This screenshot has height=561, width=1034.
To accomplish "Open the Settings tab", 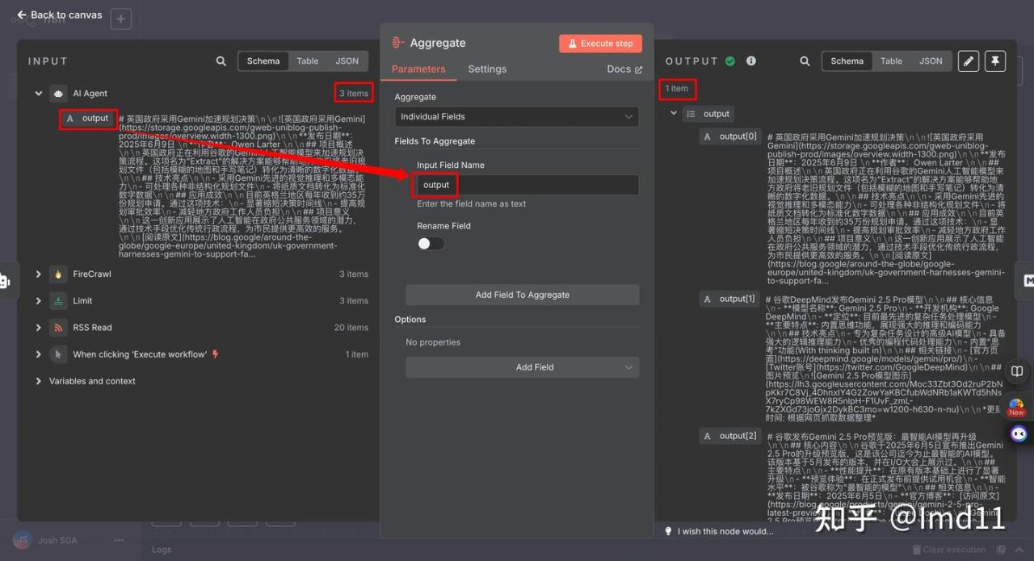I will point(487,69).
